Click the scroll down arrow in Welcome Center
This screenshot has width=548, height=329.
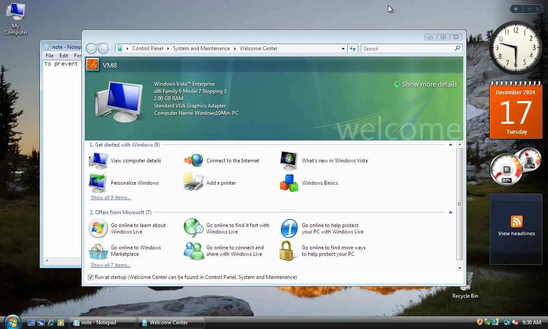pos(459,268)
